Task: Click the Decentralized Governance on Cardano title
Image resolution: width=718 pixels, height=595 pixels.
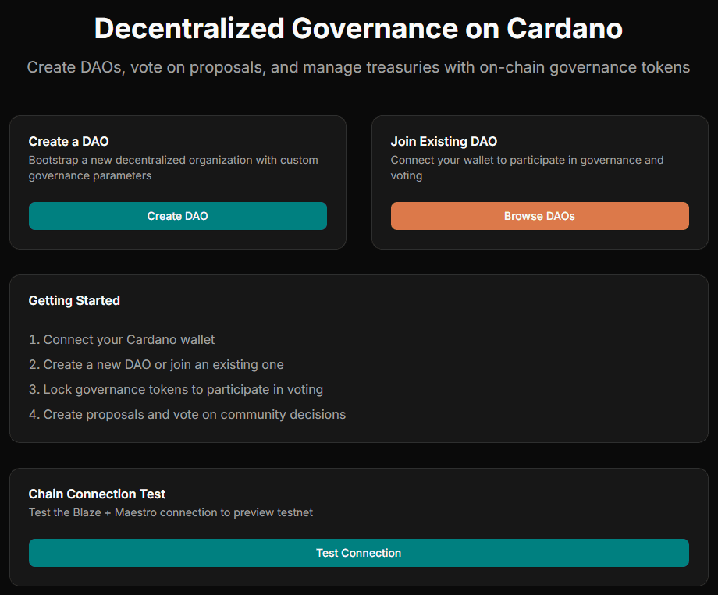Action: tap(358, 29)
